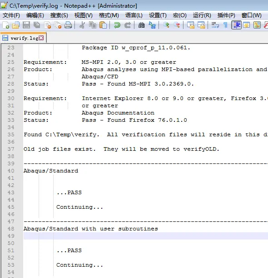Open the 设置(T) menu
Screen dimensions: 268x278
point(158,15)
